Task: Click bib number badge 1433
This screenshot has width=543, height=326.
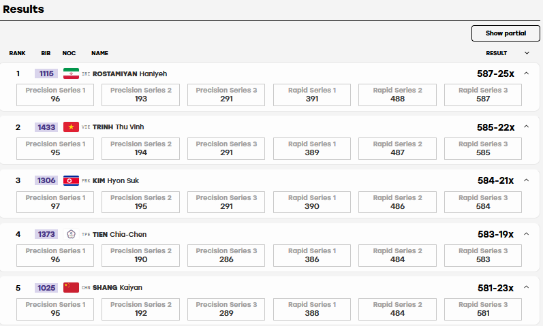Action: click(46, 127)
